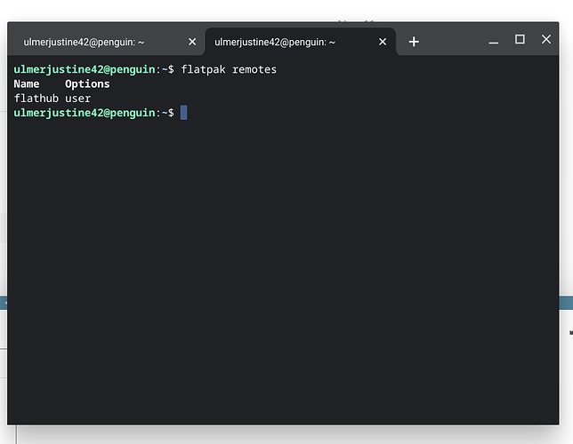Close the terminal window
Screen dimensions: 573x444
(546, 39)
